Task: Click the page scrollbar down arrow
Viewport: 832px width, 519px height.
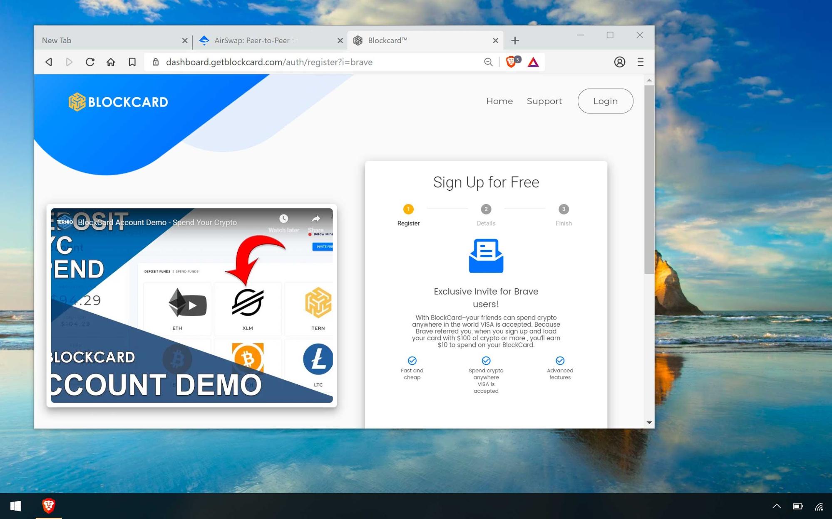Action: coord(649,422)
